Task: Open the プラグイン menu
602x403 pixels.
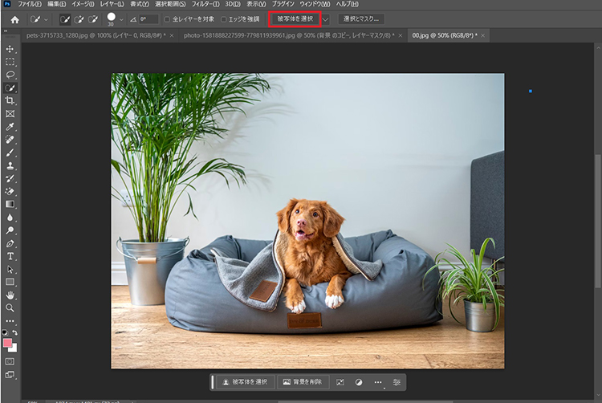Action: [283, 4]
